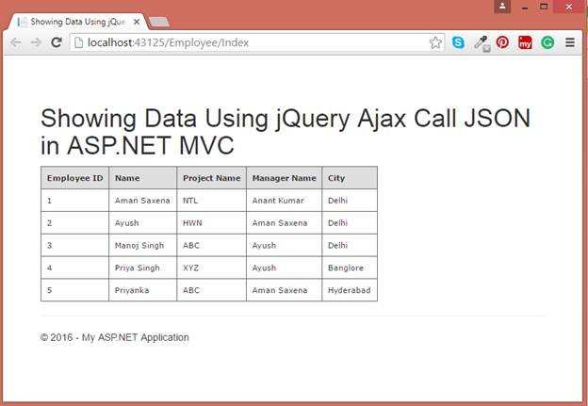Open a new tab button
The width and height of the screenshot is (588, 406).
click(159, 22)
